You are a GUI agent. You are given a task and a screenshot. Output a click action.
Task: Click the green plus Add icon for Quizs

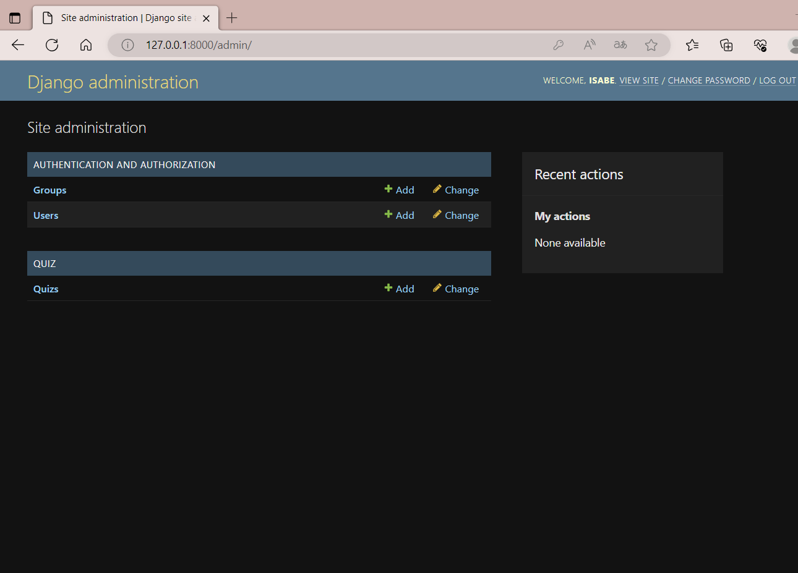388,288
